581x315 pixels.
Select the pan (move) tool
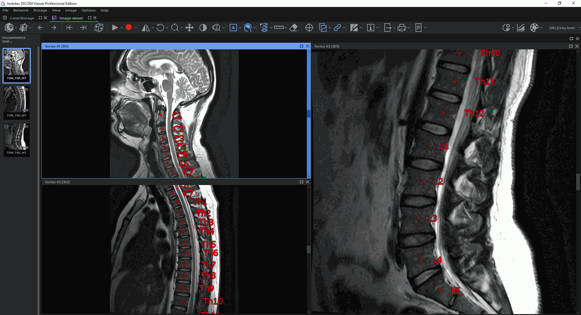(189, 28)
